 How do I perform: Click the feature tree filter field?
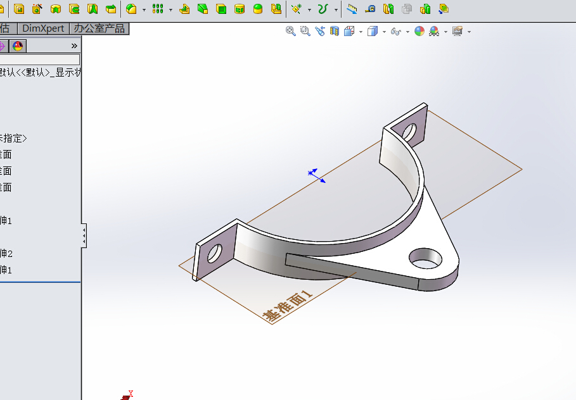(x=40, y=59)
